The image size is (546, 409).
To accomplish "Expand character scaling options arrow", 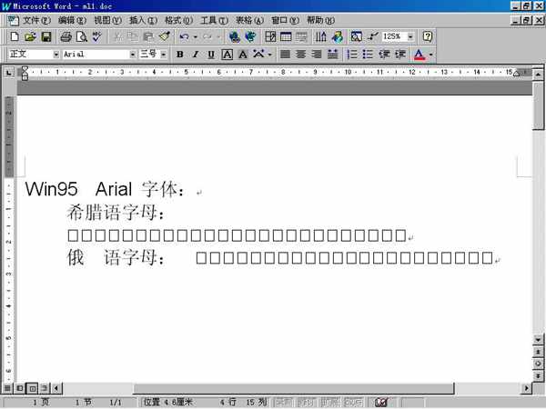I will pos(270,55).
